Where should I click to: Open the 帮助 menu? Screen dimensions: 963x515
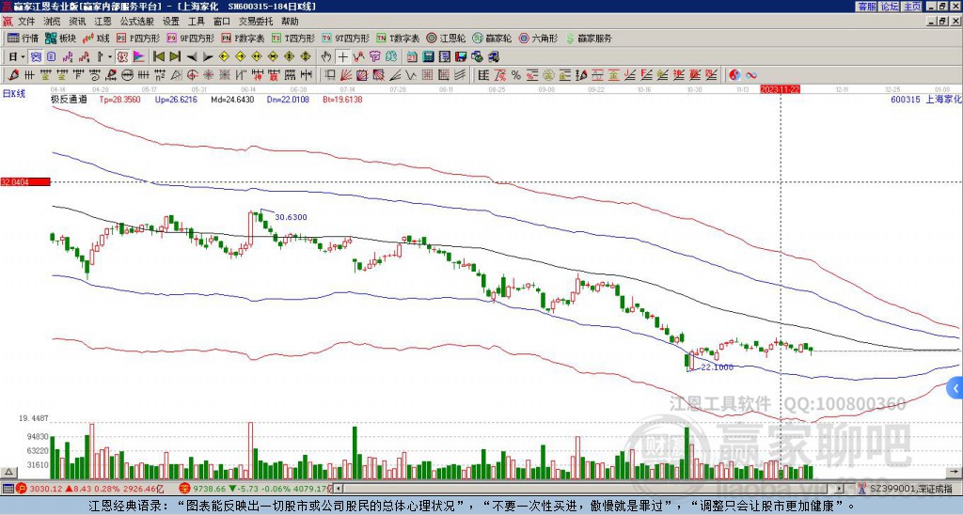pyautogui.click(x=290, y=22)
